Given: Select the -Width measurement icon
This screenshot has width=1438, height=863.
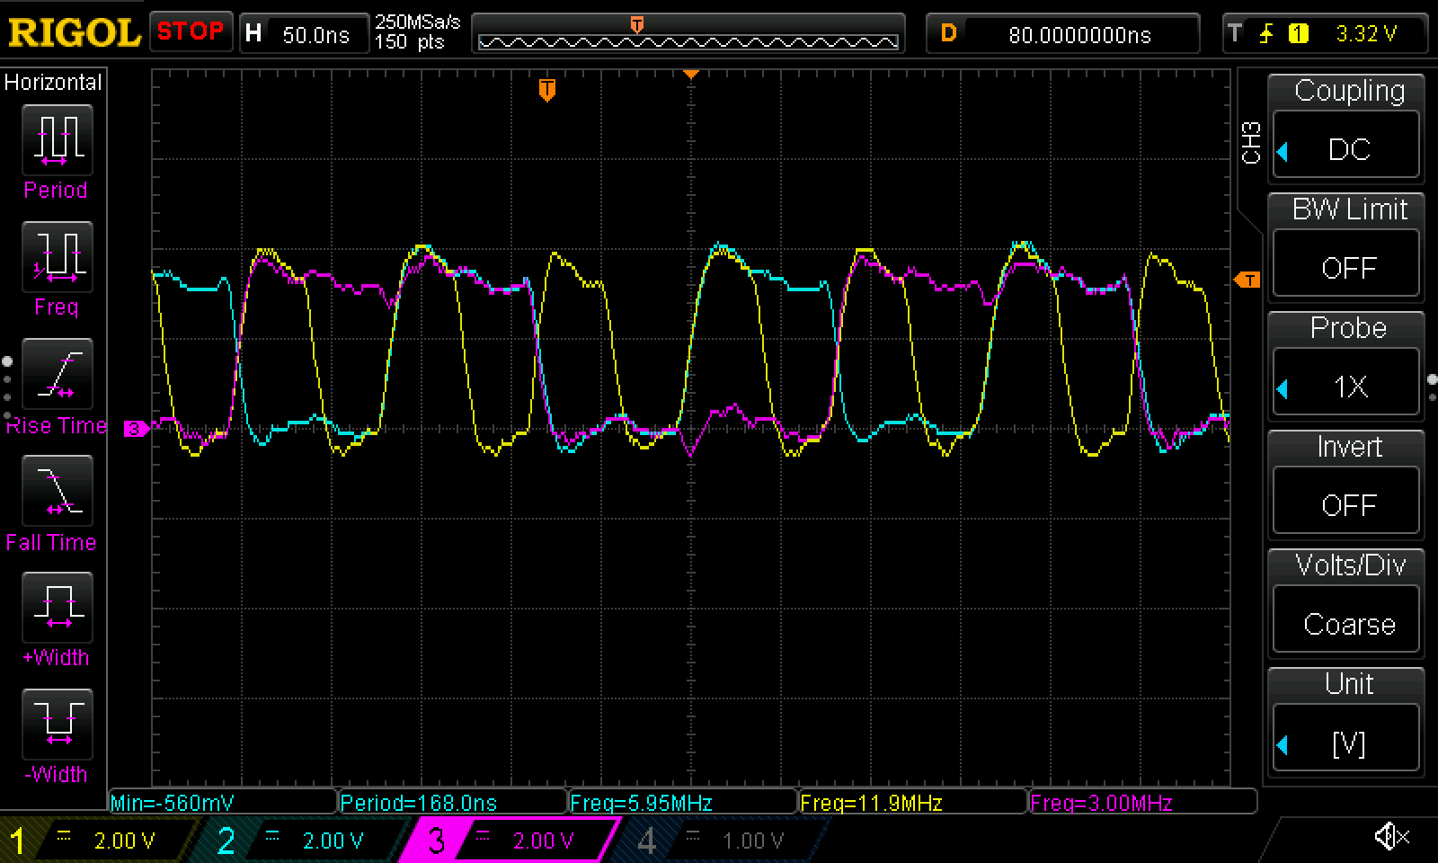Looking at the screenshot, I should 57,725.
